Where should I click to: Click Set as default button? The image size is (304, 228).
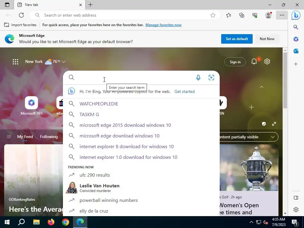[237, 39]
